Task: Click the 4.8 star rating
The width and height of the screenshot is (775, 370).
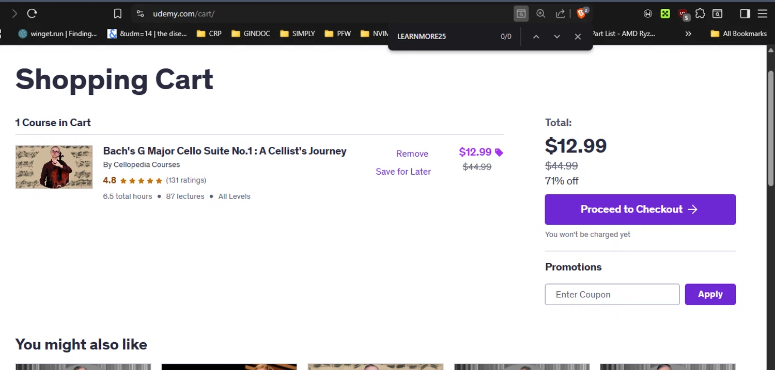Action: (x=133, y=180)
